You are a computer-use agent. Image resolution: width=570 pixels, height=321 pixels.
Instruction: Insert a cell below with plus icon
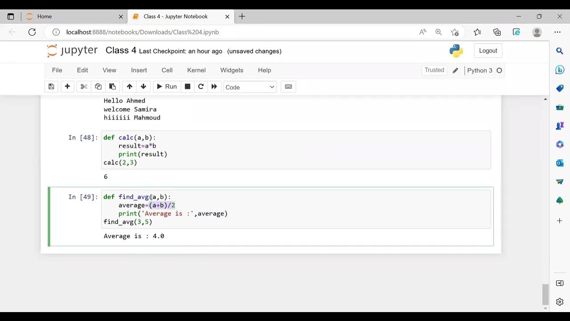click(x=67, y=86)
